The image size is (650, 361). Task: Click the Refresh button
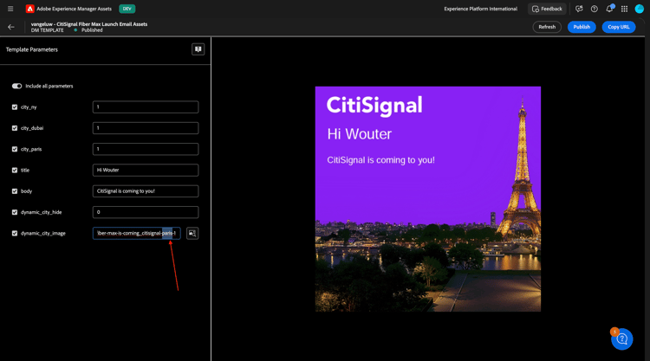point(547,27)
